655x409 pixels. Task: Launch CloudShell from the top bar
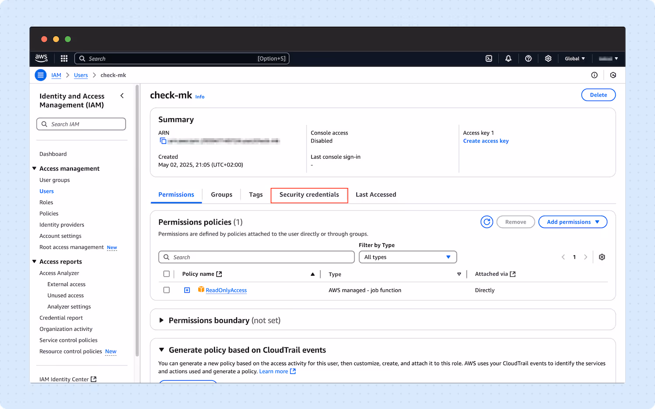489,58
